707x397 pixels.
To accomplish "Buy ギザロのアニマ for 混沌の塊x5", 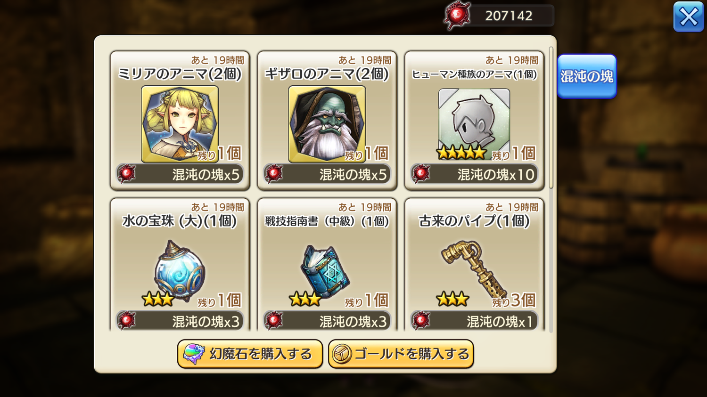I will click(x=327, y=174).
